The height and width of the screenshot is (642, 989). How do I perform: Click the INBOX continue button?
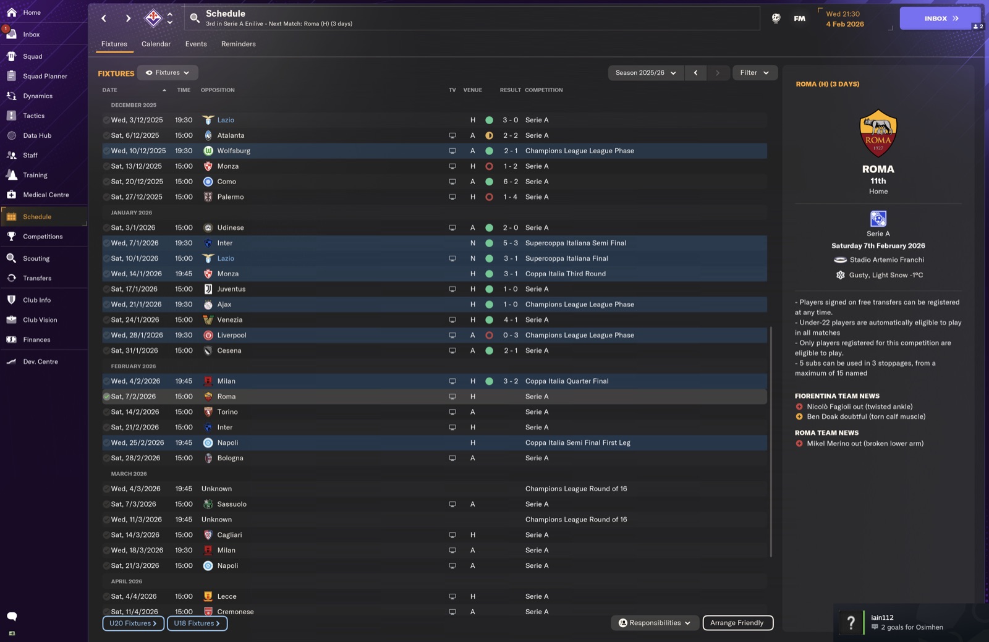pos(940,19)
